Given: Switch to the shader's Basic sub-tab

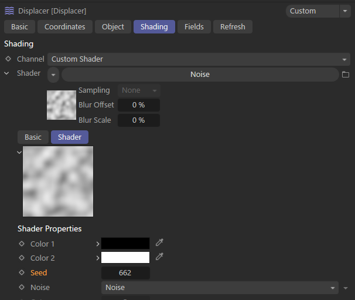Looking at the screenshot, I should pos(33,137).
